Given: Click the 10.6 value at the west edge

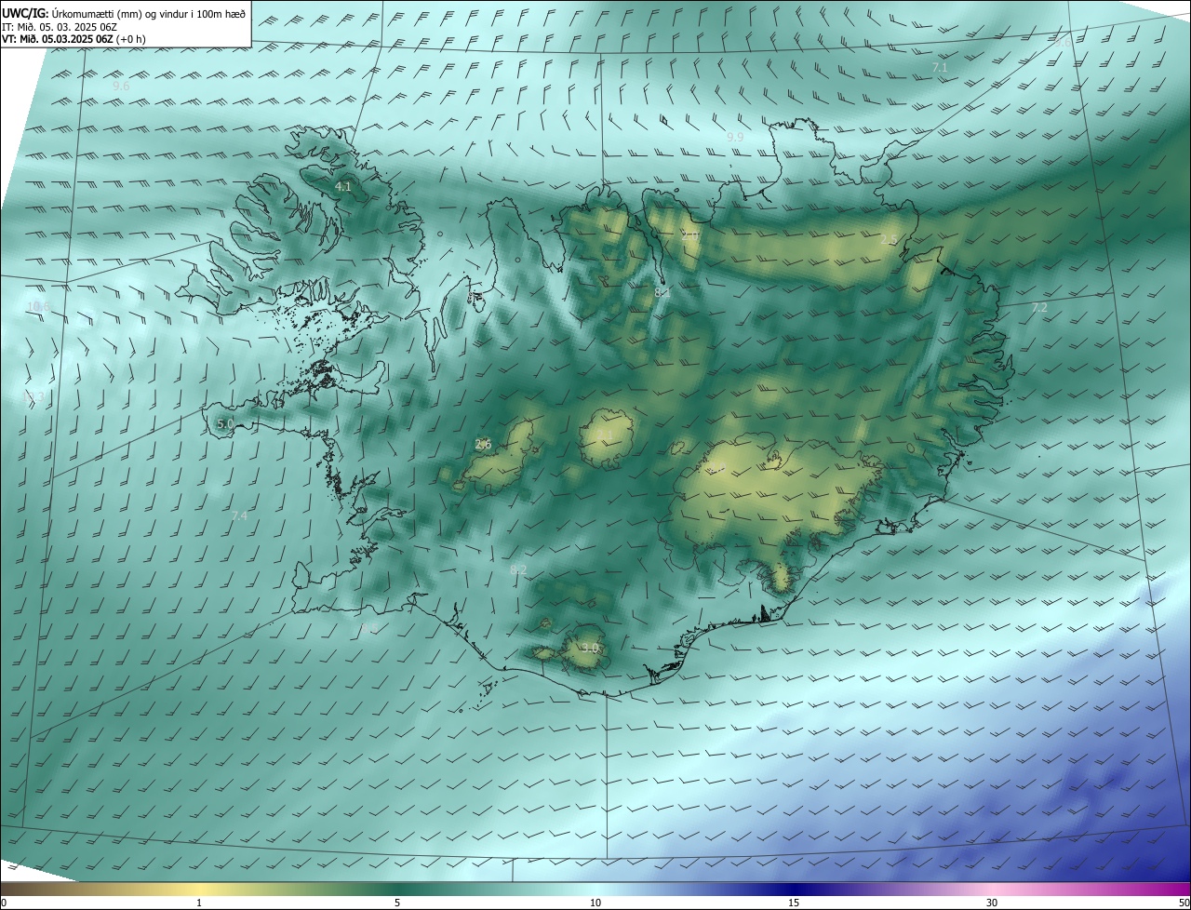Looking at the screenshot, I should pos(39,306).
